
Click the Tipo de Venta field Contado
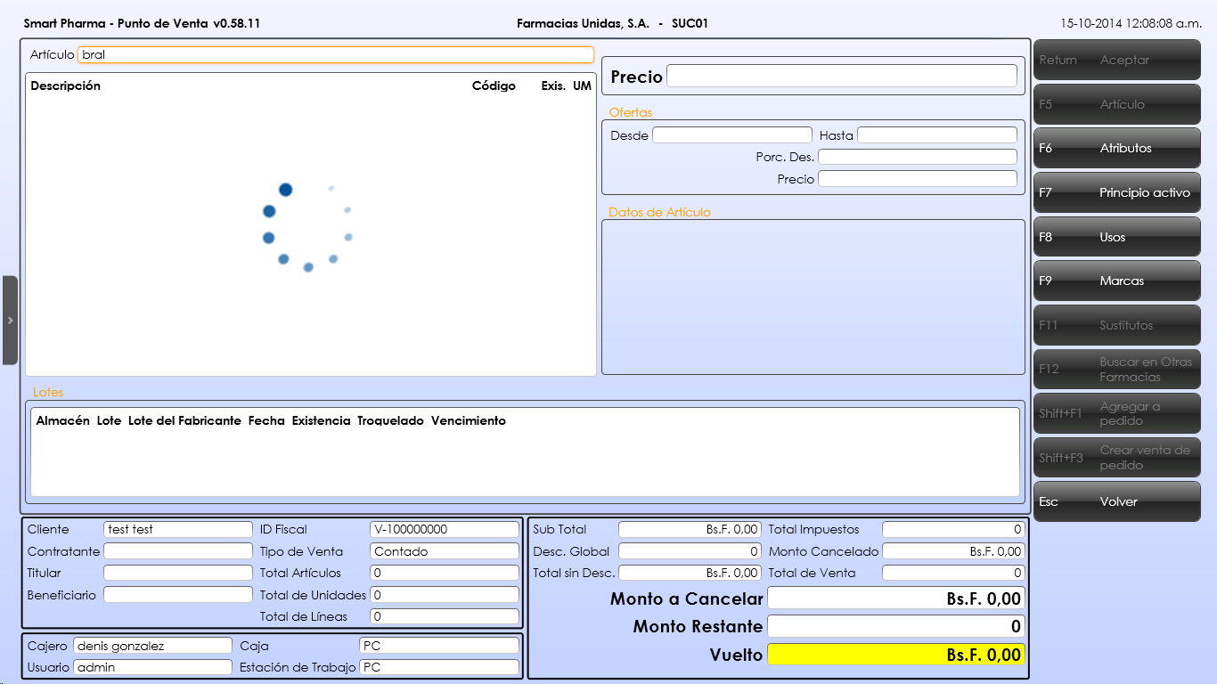445,551
